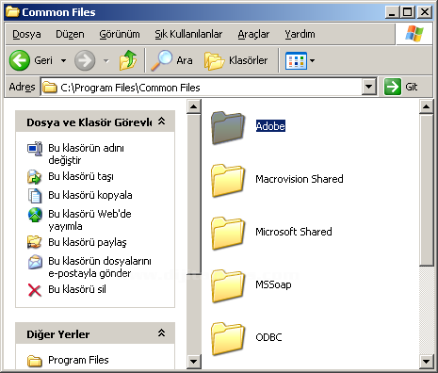Click the Ara toolbar label
Screen dimensions: 438x373
click(185, 60)
